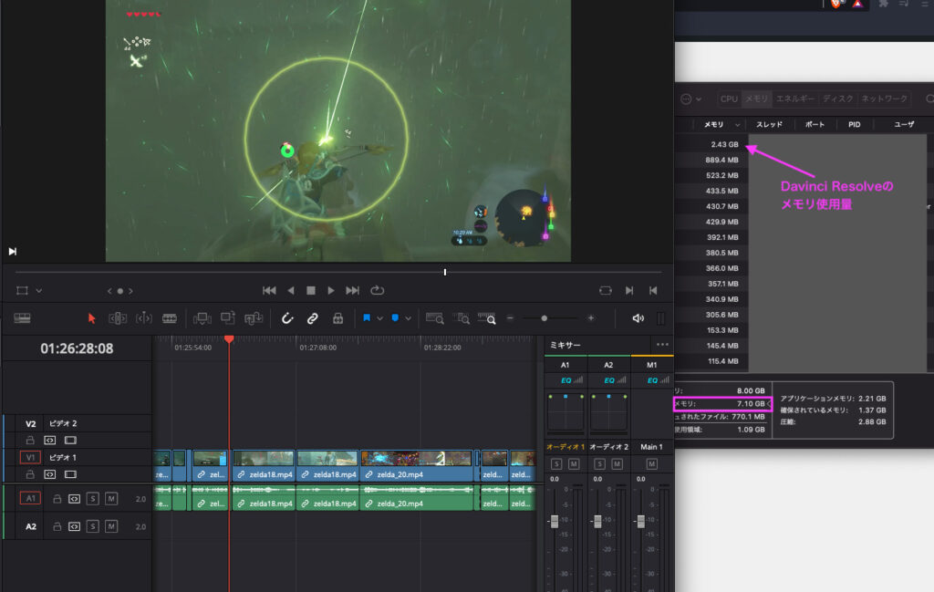Image resolution: width=934 pixels, height=592 pixels.
Task: Mute playback with the speaker icon
Action: [638, 318]
